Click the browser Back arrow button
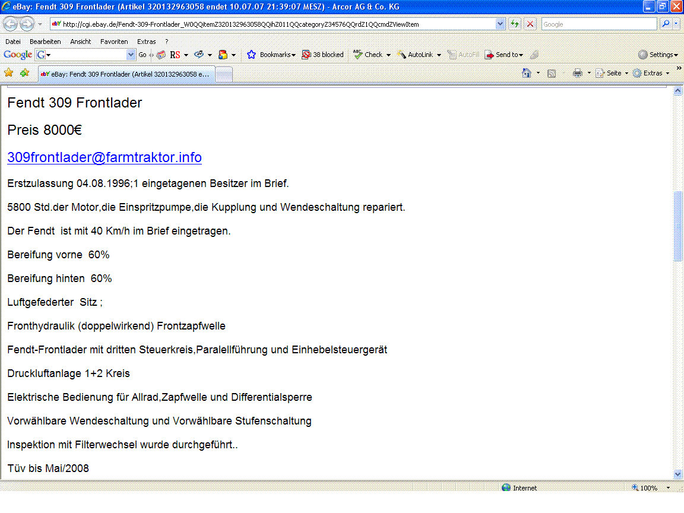 coord(11,24)
